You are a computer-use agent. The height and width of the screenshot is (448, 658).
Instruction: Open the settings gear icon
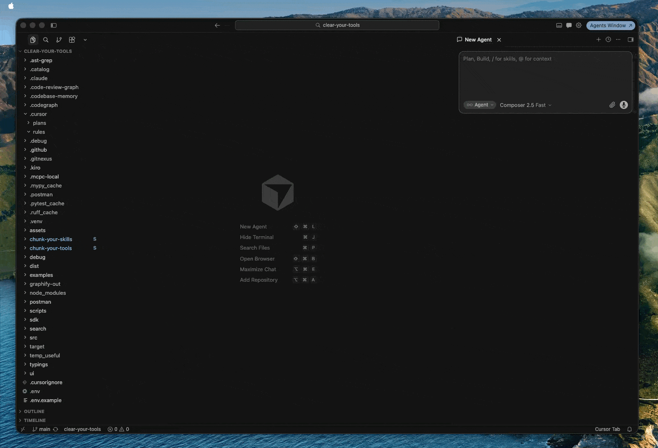[x=579, y=25]
